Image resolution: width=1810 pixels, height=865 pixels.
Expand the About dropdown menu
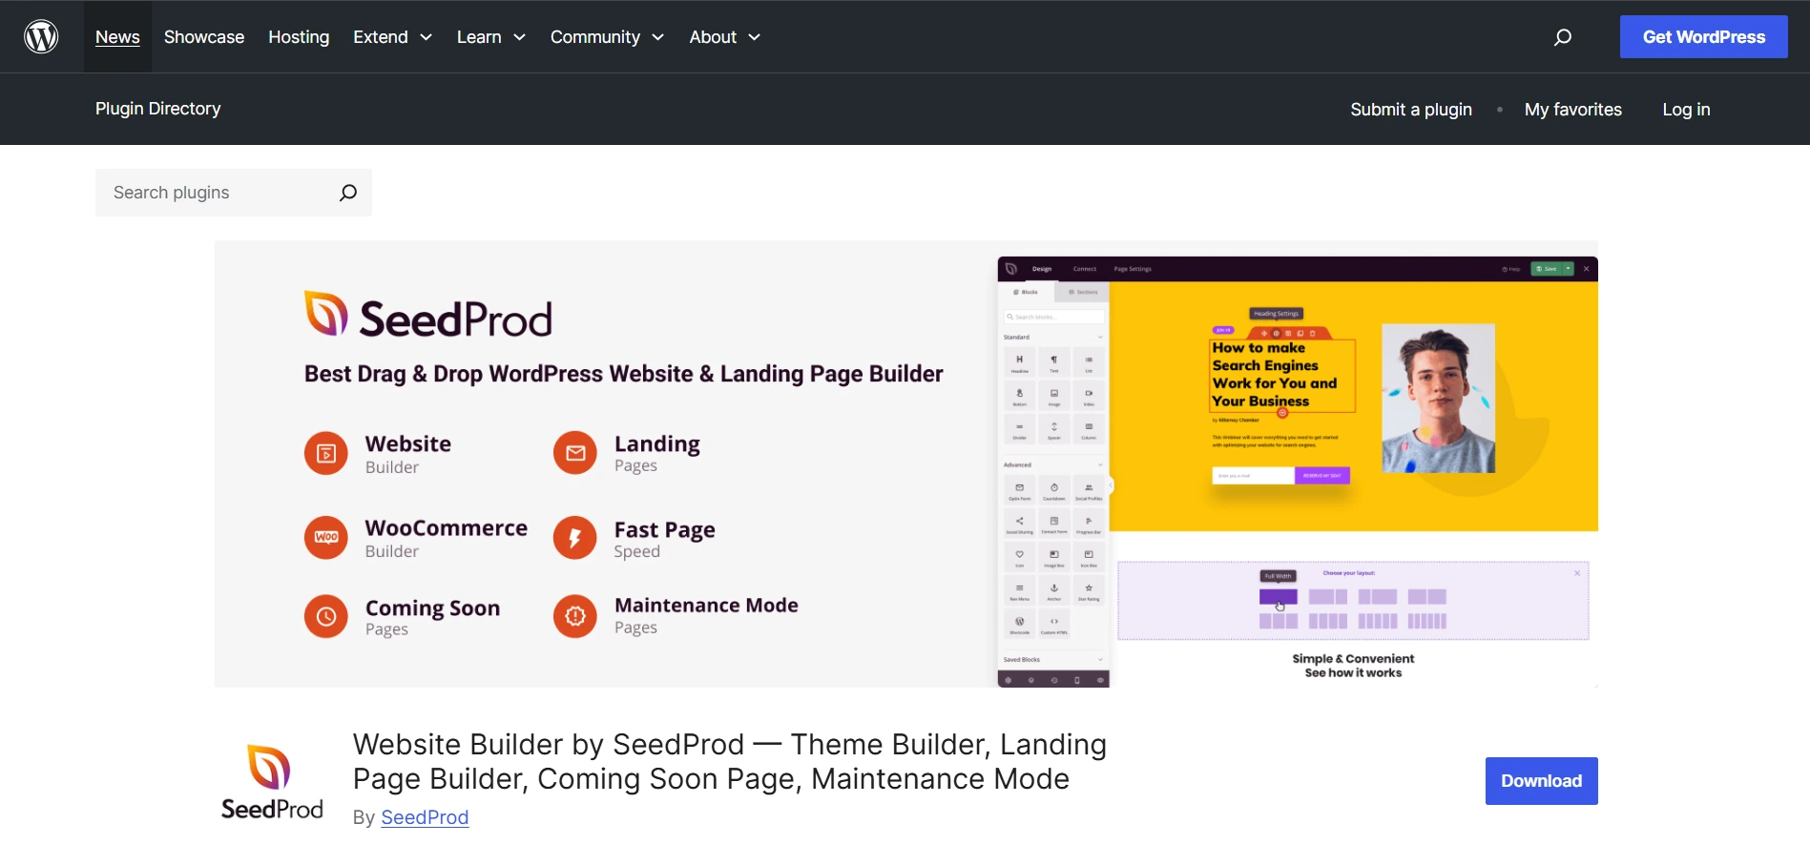pyautogui.click(x=724, y=37)
